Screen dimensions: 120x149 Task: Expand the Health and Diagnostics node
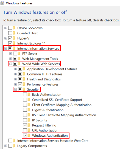point(15,79)
